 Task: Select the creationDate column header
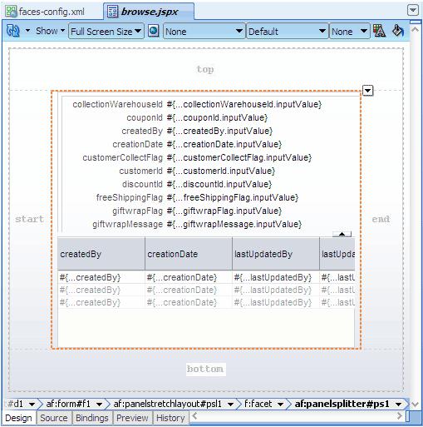point(189,254)
